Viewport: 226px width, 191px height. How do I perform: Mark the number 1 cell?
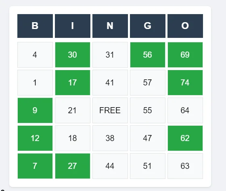tap(35, 83)
